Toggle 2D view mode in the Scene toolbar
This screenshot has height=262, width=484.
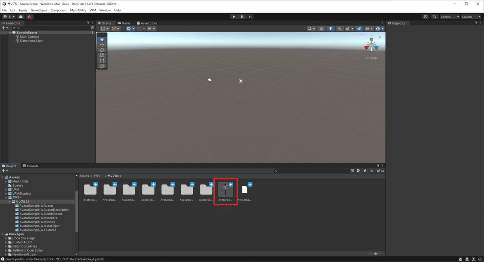coord(321,29)
